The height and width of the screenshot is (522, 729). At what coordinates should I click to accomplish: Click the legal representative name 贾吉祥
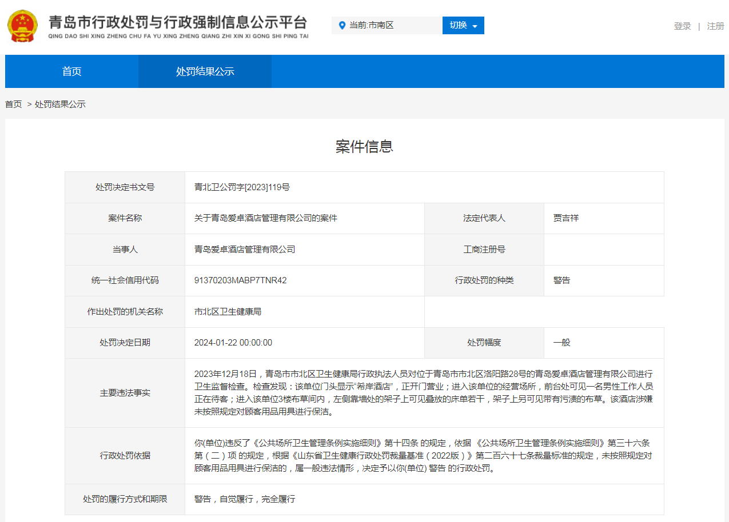coord(566,218)
